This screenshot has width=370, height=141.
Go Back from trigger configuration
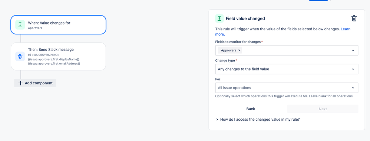251,109
